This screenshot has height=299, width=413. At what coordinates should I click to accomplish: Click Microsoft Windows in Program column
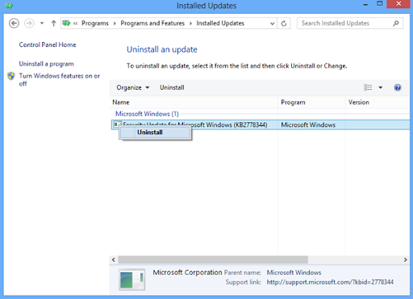pyautogui.click(x=308, y=125)
